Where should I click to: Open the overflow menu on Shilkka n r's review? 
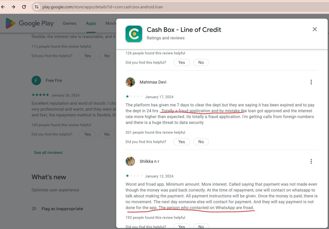pos(311,161)
